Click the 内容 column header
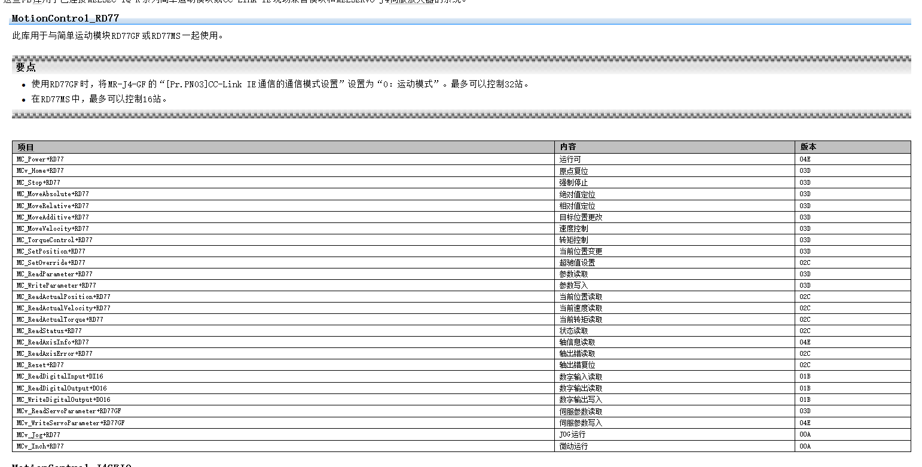922x467 pixels. point(568,147)
